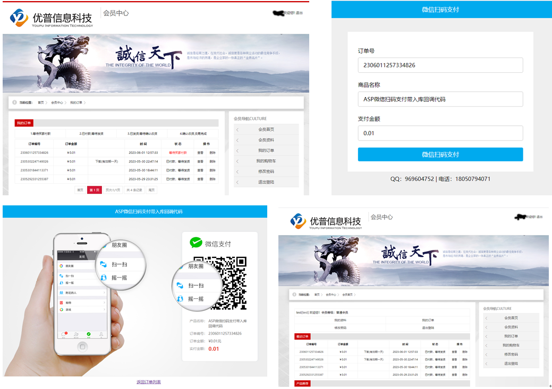Open 退出登陆 arrow in My Orders page sidebar
Viewport: 552px width, 389px height.
pos(237,182)
